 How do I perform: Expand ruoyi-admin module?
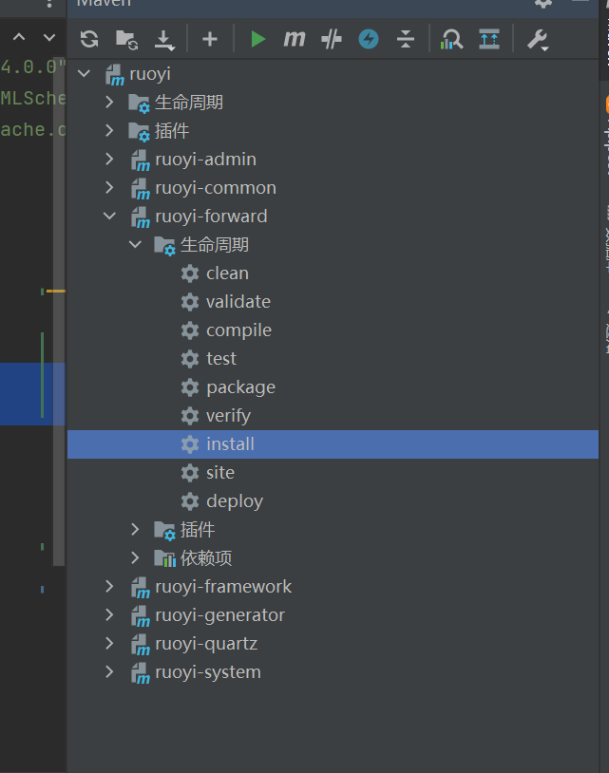pyautogui.click(x=109, y=160)
